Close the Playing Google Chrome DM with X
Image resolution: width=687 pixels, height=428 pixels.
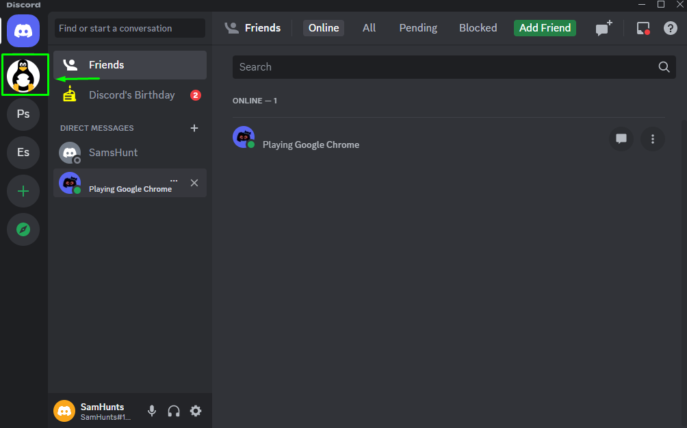[x=194, y=183]
